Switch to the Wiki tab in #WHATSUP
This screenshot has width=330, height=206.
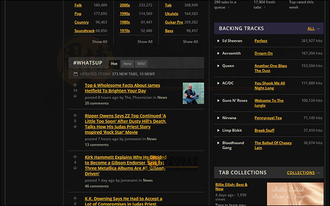[x=141, y=64]
